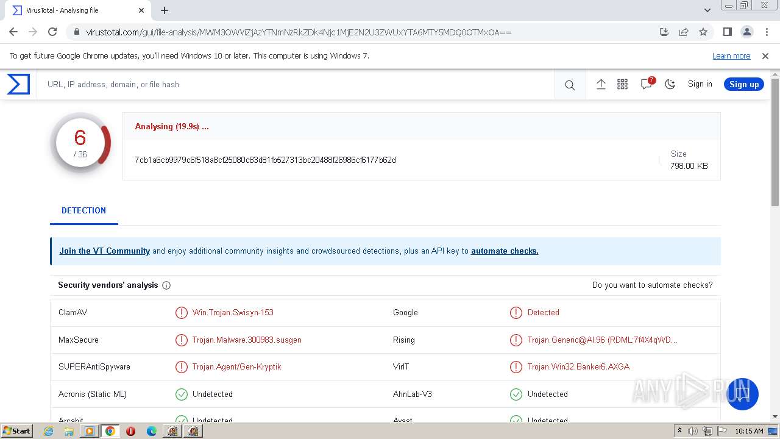Image resolution: width=780 pixels, height=439 pixels.
Task: Click the install/download page icon in address bar
Action: click(x=664, y=32)
